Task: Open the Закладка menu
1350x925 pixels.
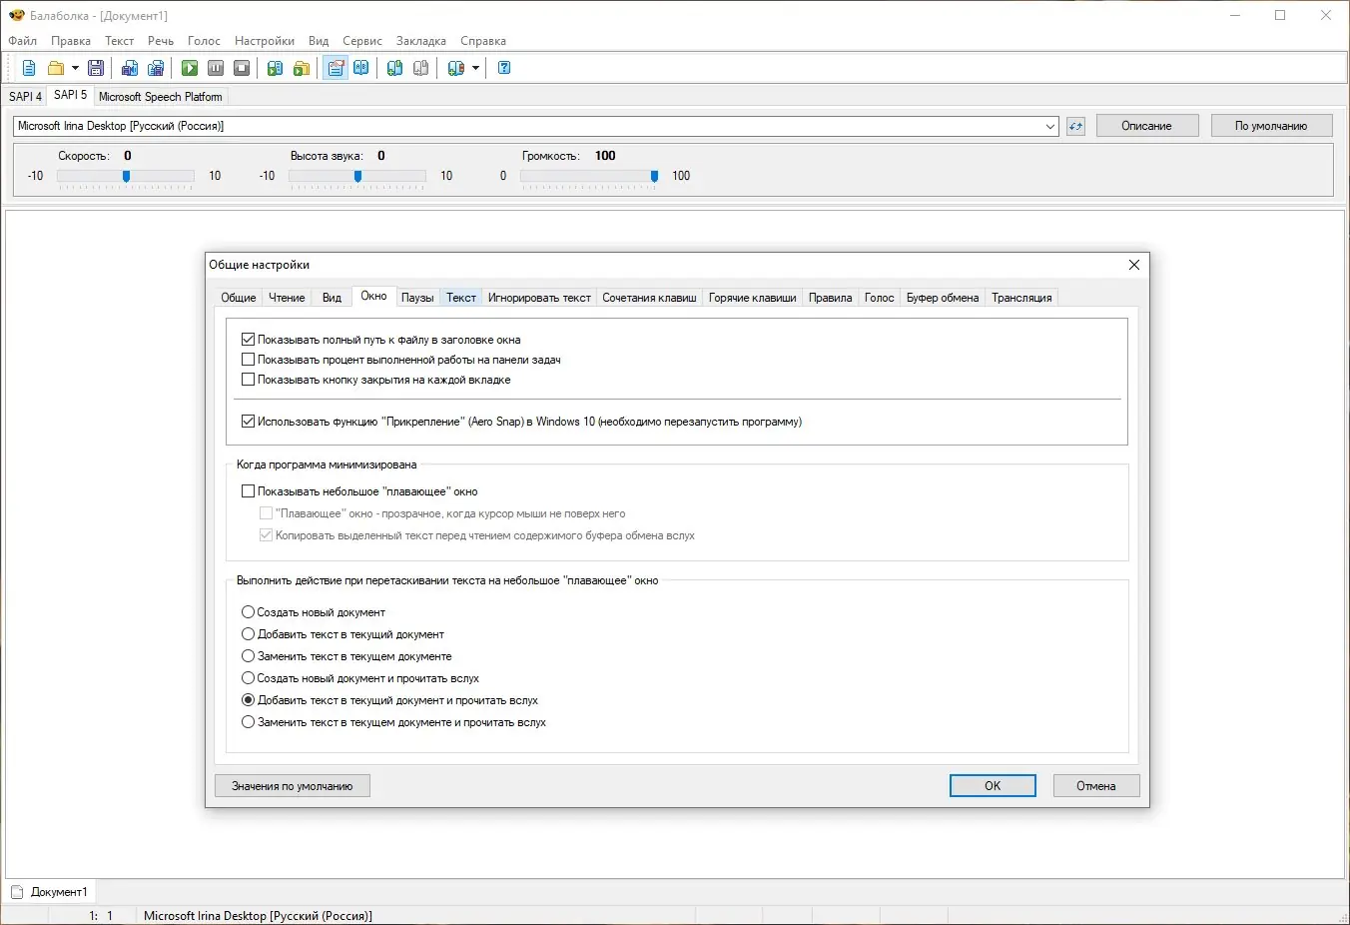Action: pyautogui.click(x=421, y=41)
